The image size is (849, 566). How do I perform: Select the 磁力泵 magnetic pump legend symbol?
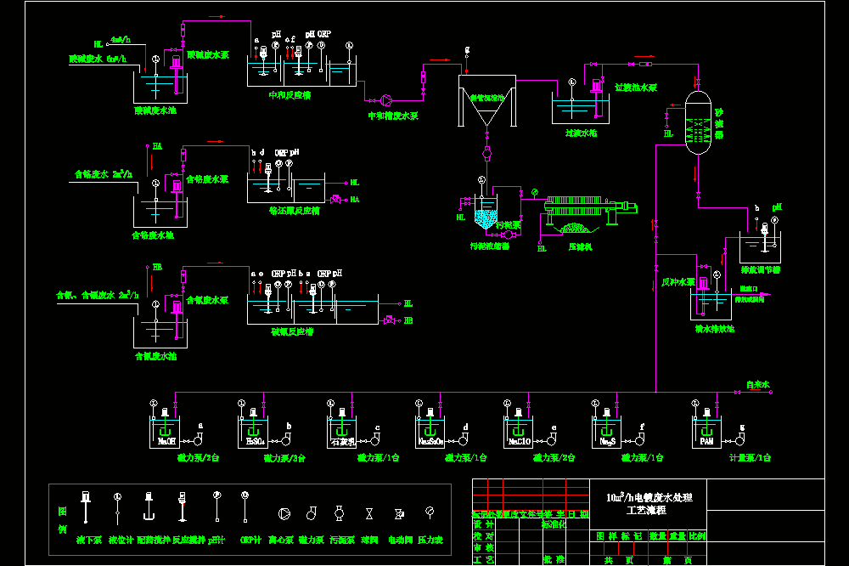(312, 512)
